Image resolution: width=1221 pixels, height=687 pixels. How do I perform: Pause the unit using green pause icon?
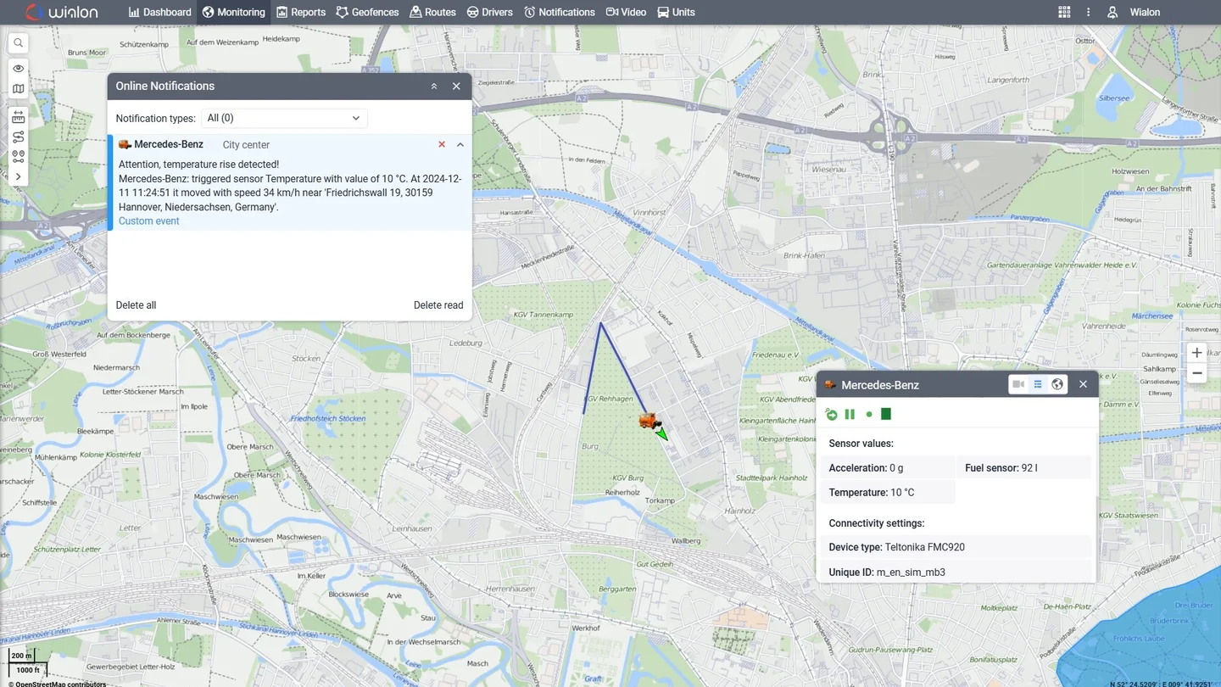point(850,414)
